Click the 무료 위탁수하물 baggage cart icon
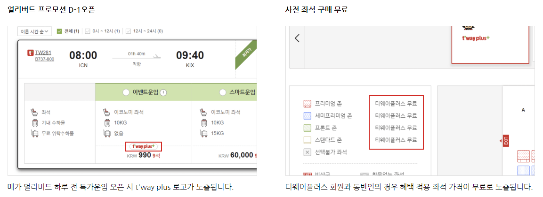The height and width of the screenshot is (197, 543). click(34, 133)
